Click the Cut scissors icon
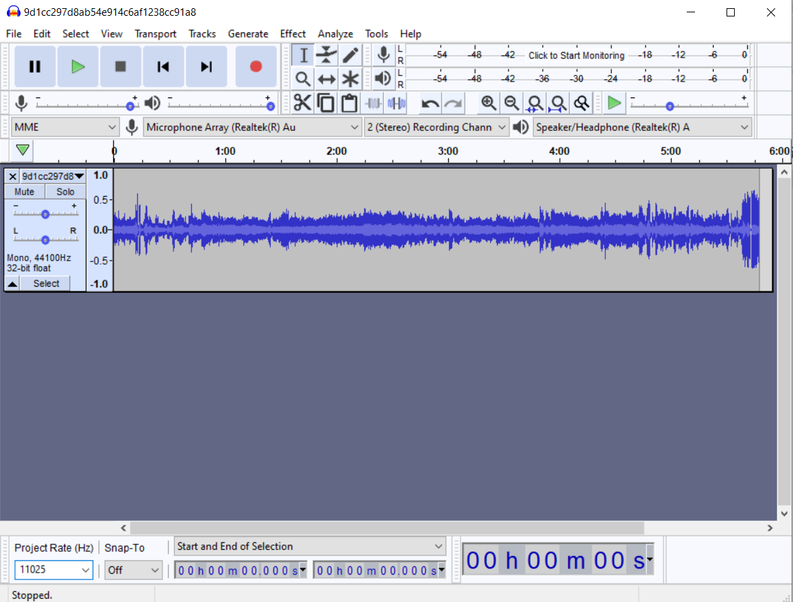The image size is (793, 602). click(x=302, y=104)
